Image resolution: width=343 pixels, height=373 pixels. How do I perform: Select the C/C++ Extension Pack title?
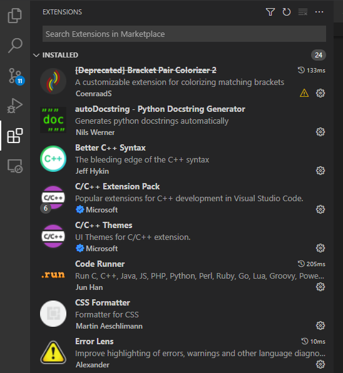[x=117, y=187]
